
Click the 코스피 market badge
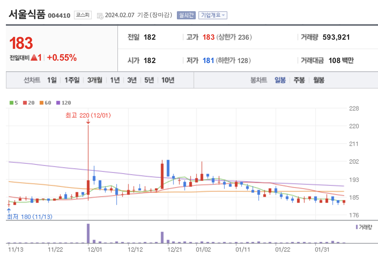pyautogui.click(x=83, y=15)
